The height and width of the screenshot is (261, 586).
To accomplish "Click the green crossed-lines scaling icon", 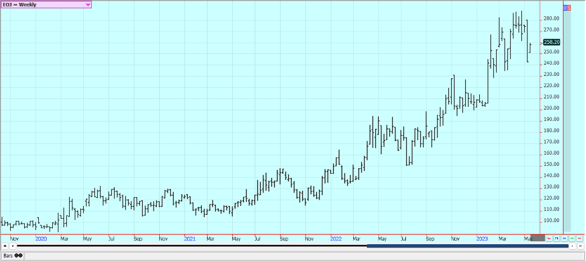I will click(572, 238).
